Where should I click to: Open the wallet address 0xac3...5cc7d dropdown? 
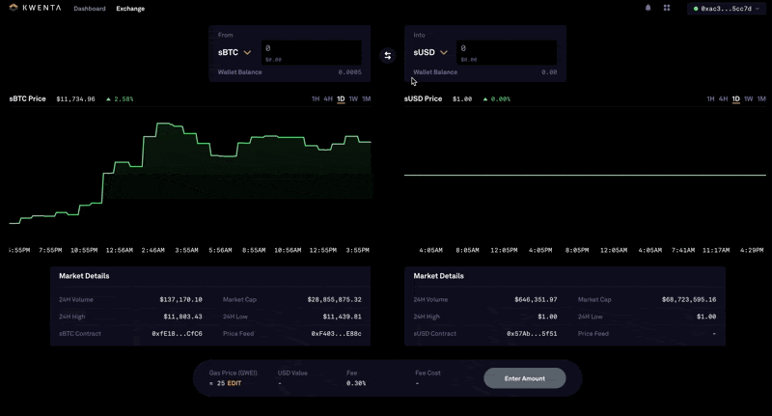click(x=727, y=9)
